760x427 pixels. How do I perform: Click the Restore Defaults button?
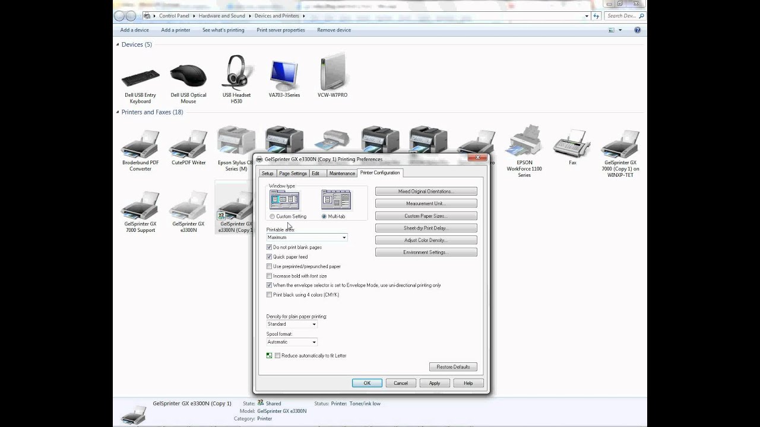coord(452,367)
